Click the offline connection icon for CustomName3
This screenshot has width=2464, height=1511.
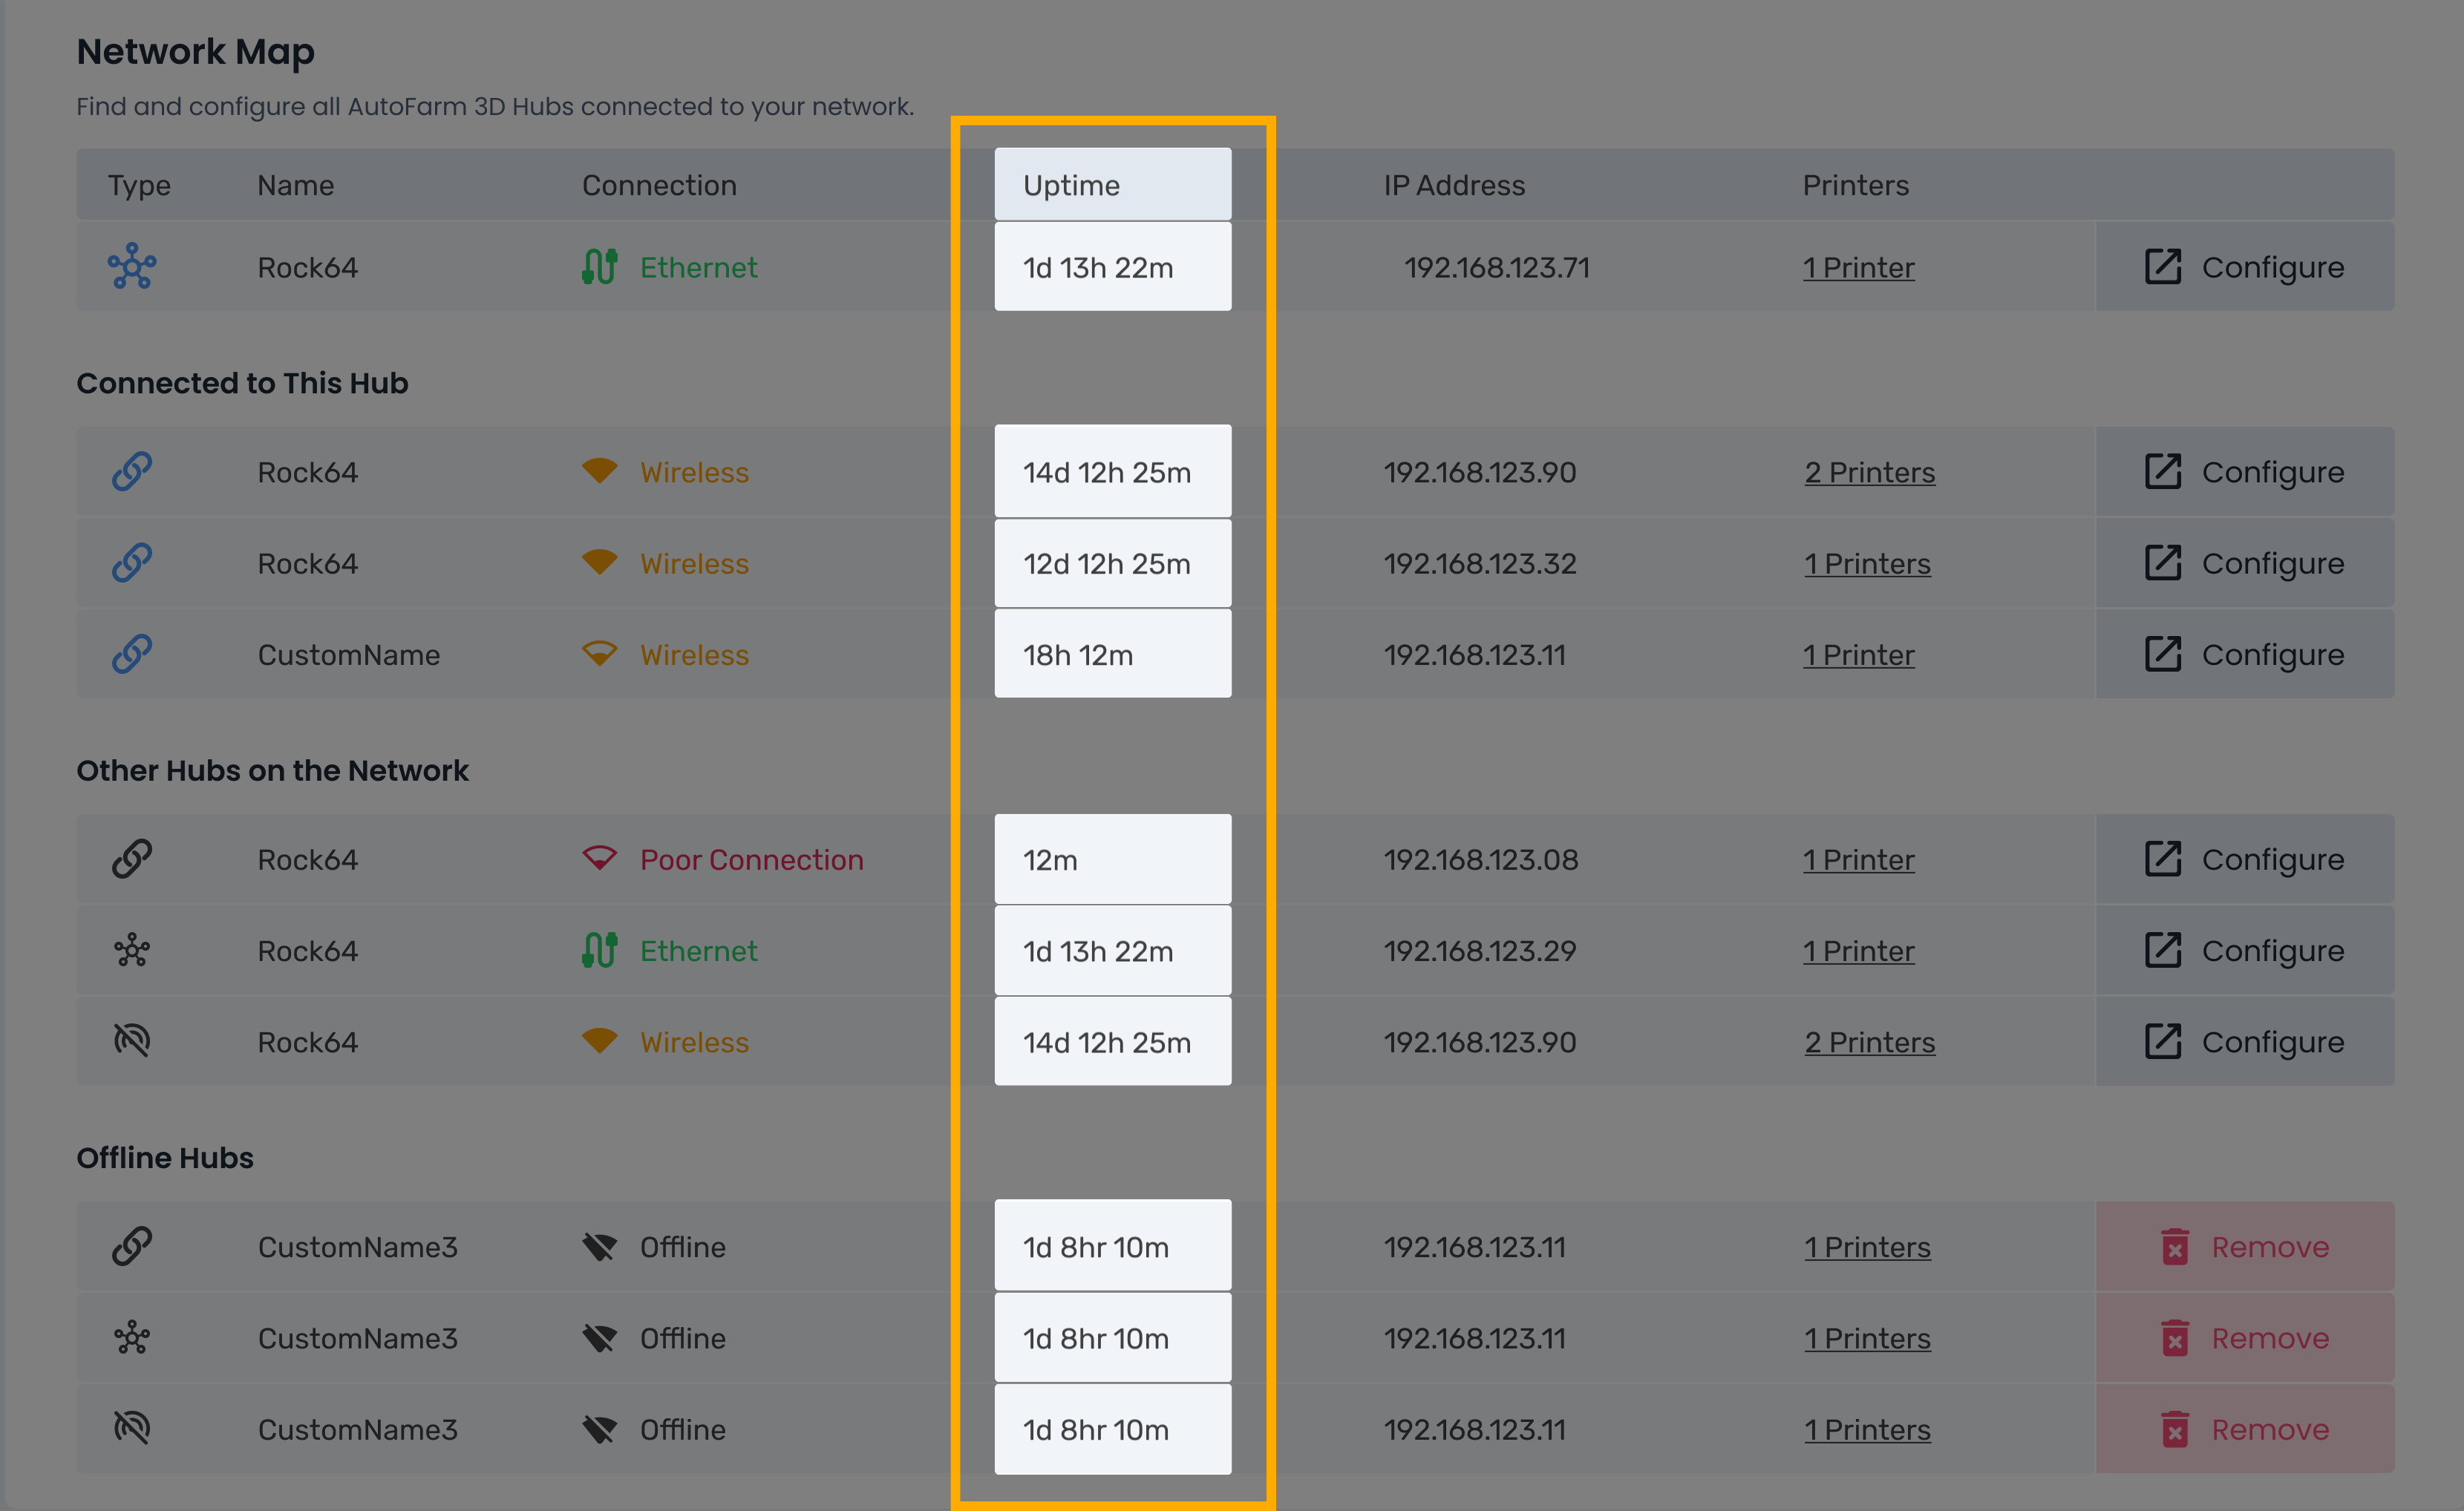(601, 1248)
